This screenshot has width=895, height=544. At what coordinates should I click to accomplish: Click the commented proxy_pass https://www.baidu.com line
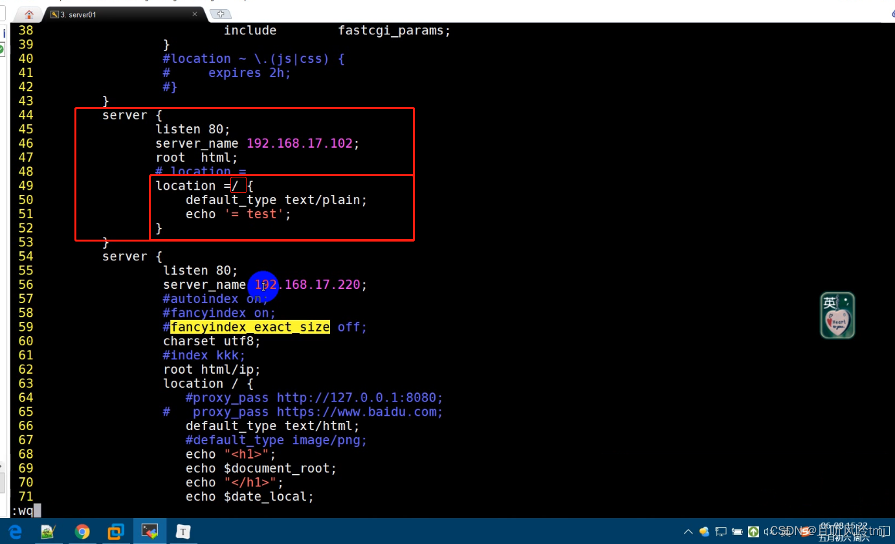[303, 412]
